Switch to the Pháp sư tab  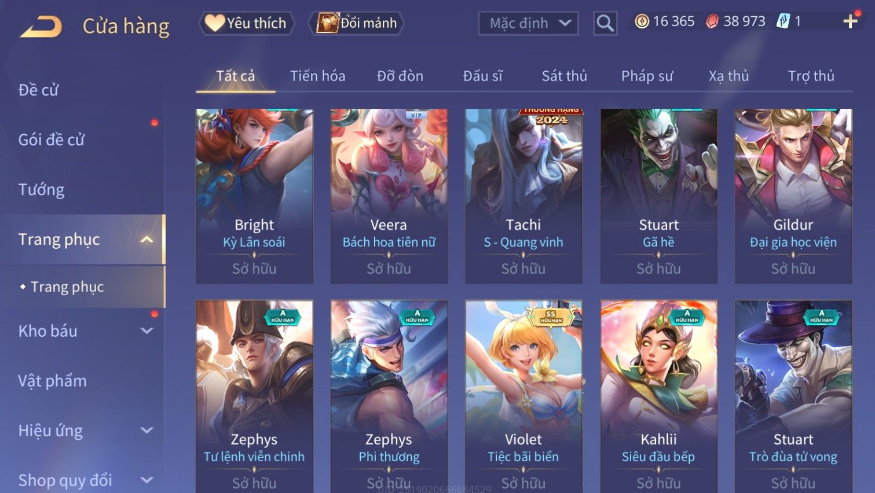pyautogui.click(x=647, y=76)
